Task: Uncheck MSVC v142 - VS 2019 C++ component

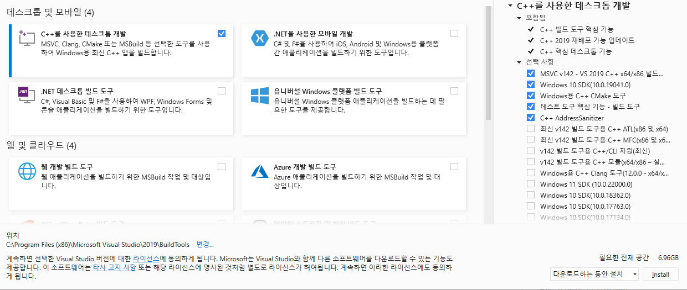Action: (531, 73)
